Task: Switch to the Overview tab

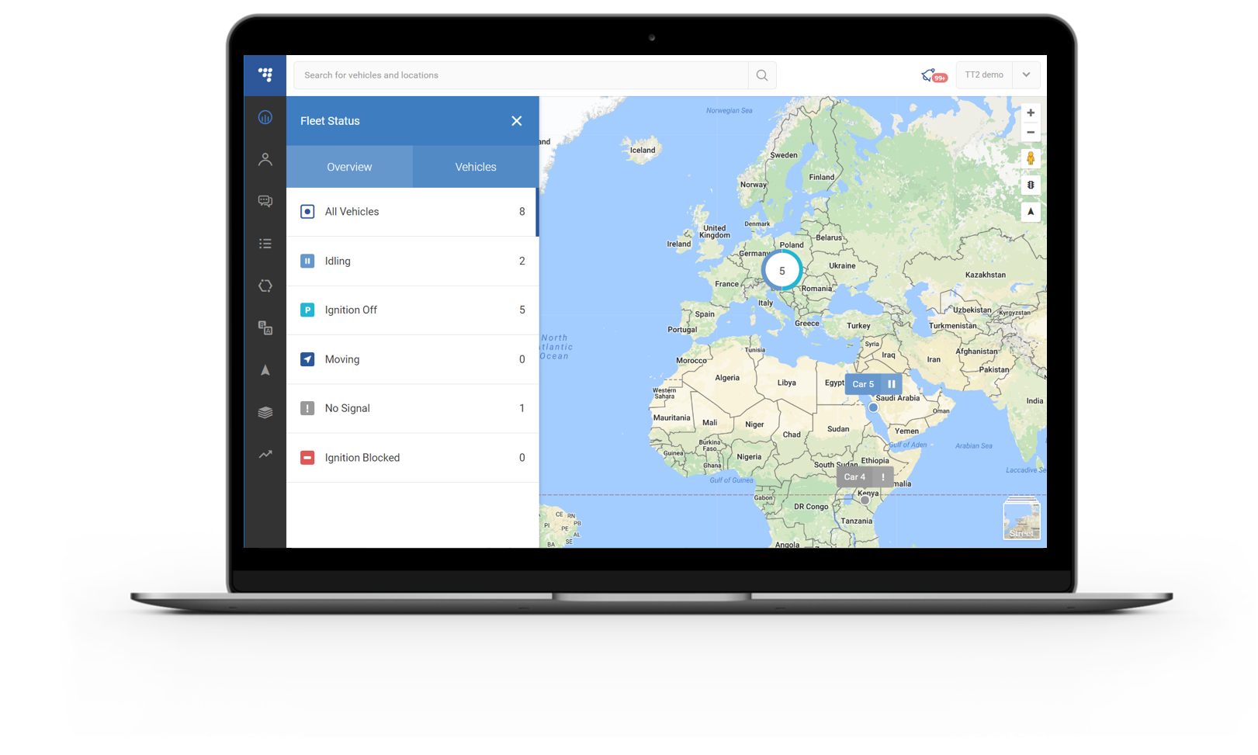Action: click(349, 167)
